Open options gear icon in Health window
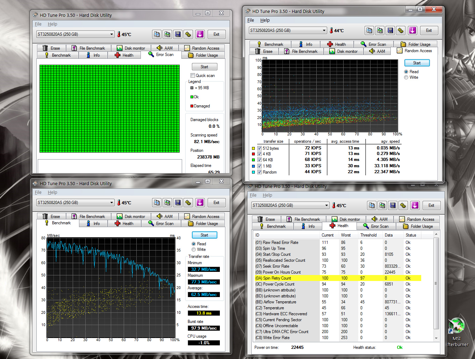 click(403, 205)
